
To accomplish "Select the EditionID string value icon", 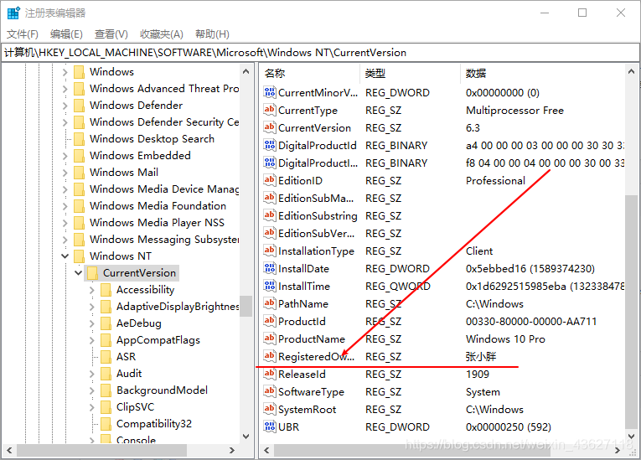I will click(x=270, y=180).
